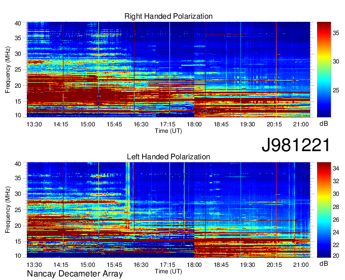Click the 18:00 time tick of lower plot
This screenshot has height=280, width=345.
(194, 265)
